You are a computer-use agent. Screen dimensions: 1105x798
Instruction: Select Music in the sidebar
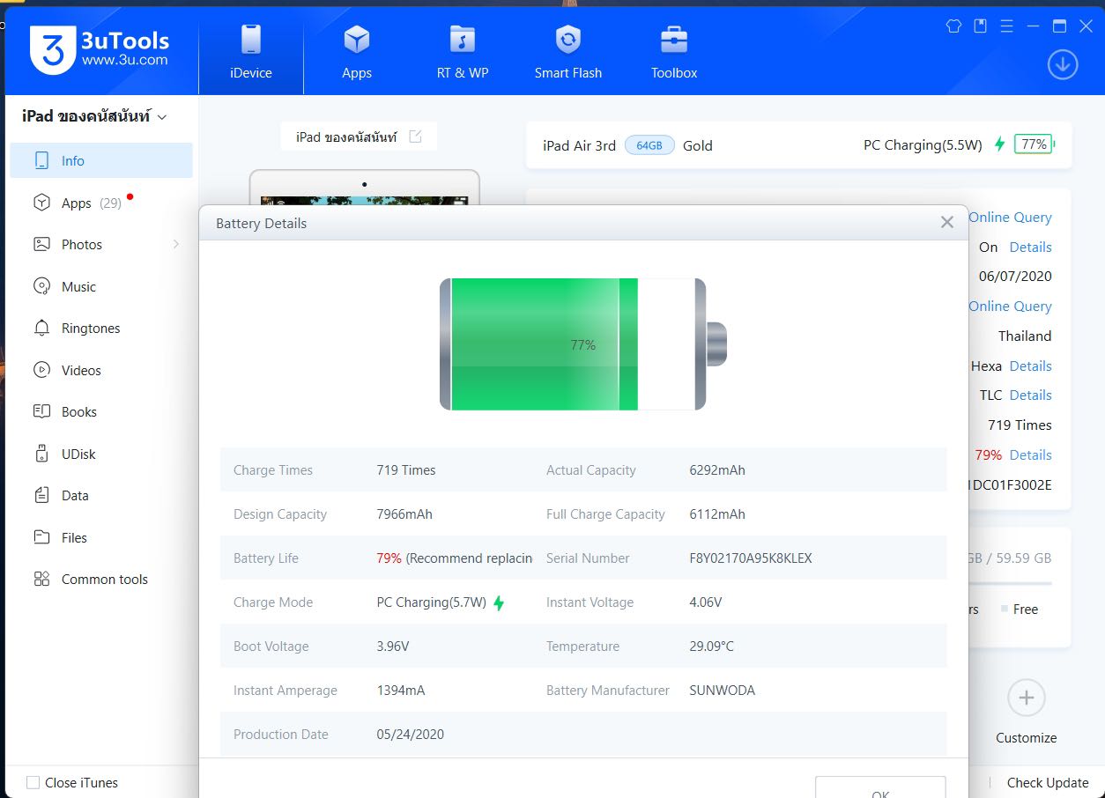click(x=78, y=286)
